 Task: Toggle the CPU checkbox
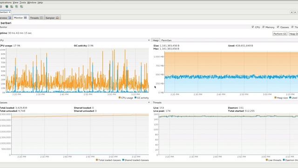pyautogui.click(x=253, y=27)
